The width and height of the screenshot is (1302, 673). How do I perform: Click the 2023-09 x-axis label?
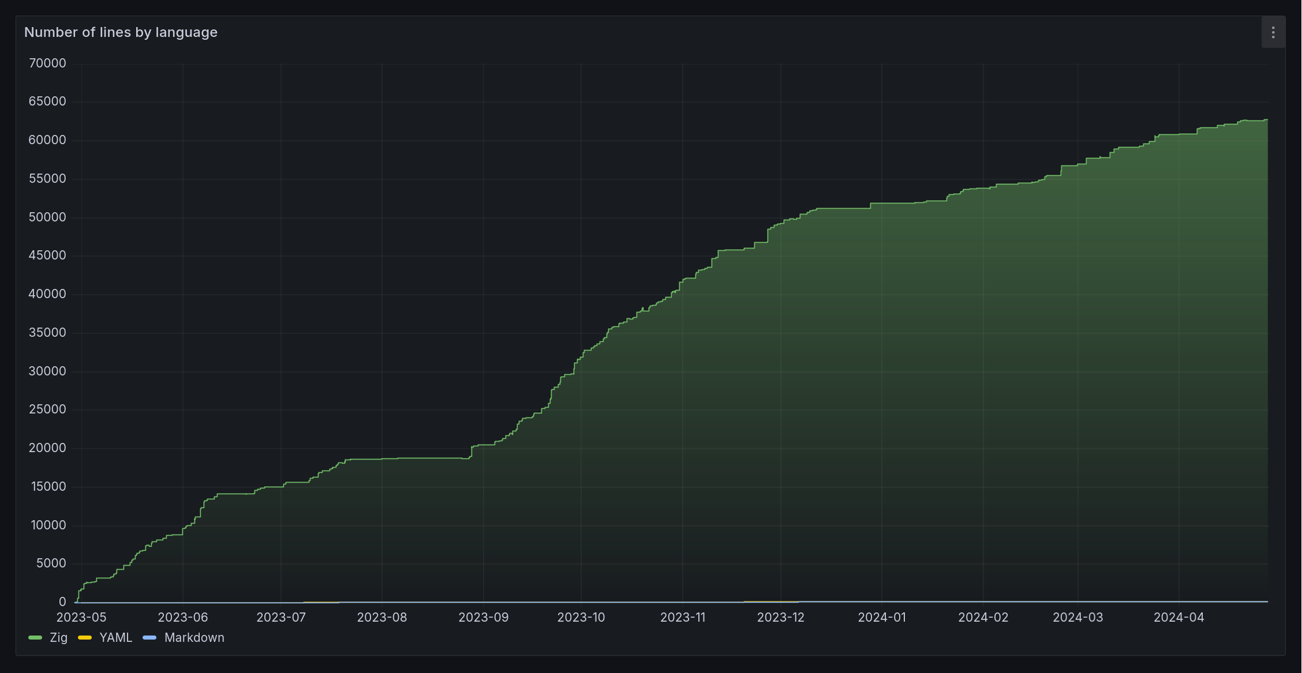pos(484,618)
